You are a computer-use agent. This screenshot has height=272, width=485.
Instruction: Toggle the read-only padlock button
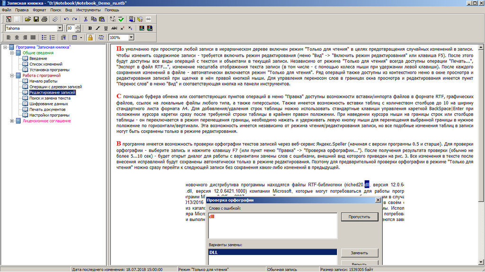[89, 37]
